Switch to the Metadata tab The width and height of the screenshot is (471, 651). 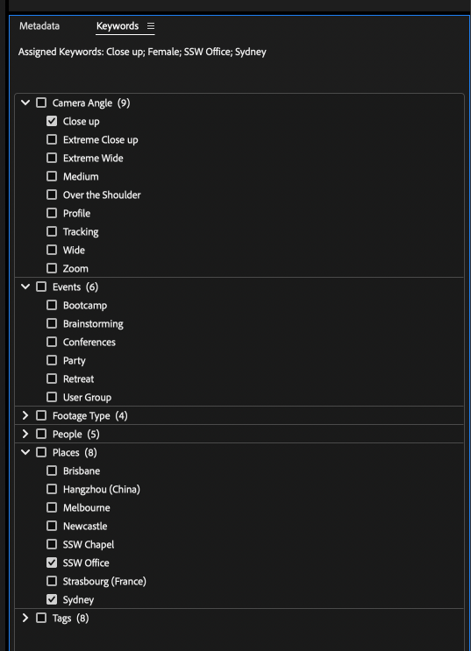click(39, 25)
